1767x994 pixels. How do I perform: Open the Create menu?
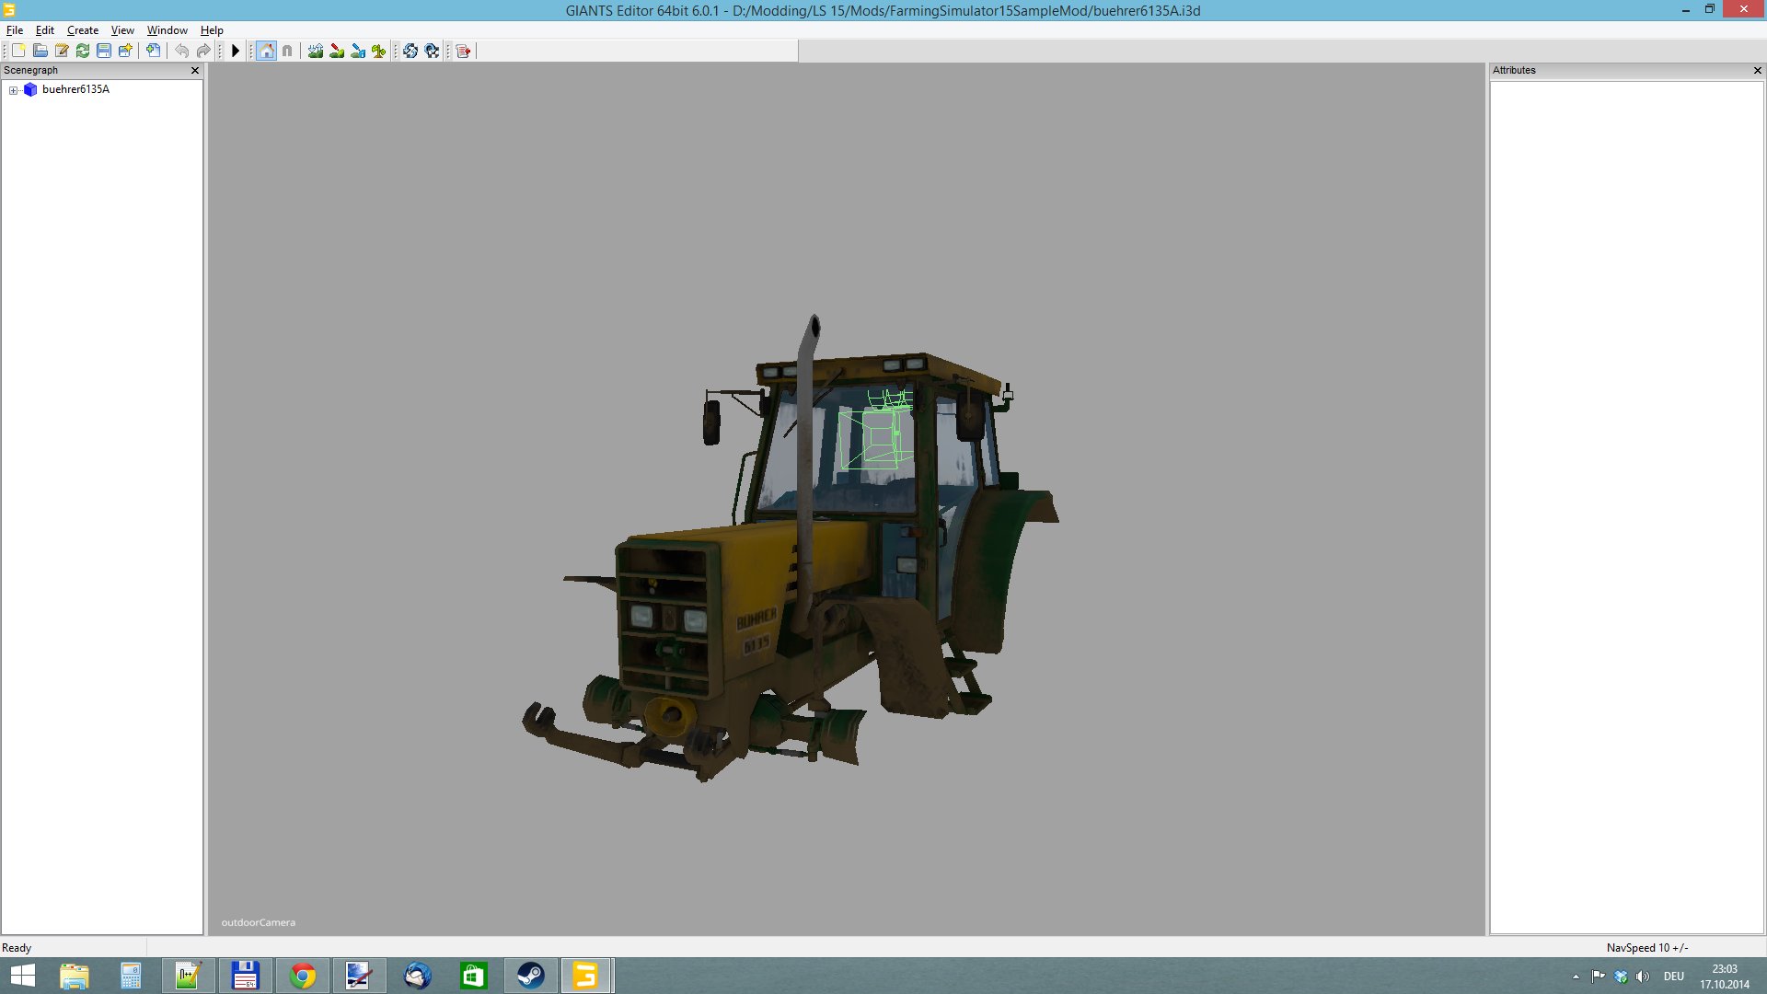tap(83, 30)
